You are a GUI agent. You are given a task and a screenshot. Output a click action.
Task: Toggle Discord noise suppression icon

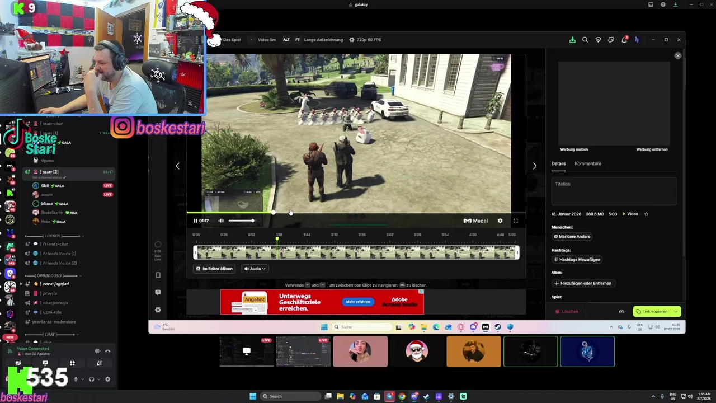click(x=97, y=351)
